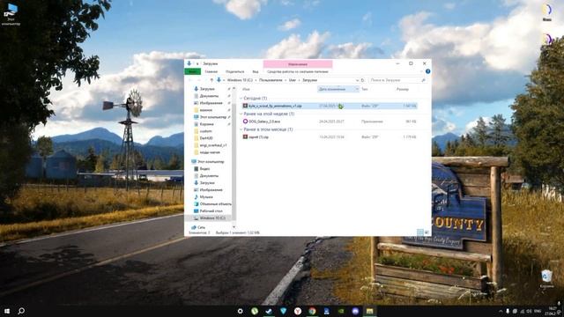The height and width of the screenshot is (317, 564).
Task: Sort files by Размер column
Action: (402, 89)
